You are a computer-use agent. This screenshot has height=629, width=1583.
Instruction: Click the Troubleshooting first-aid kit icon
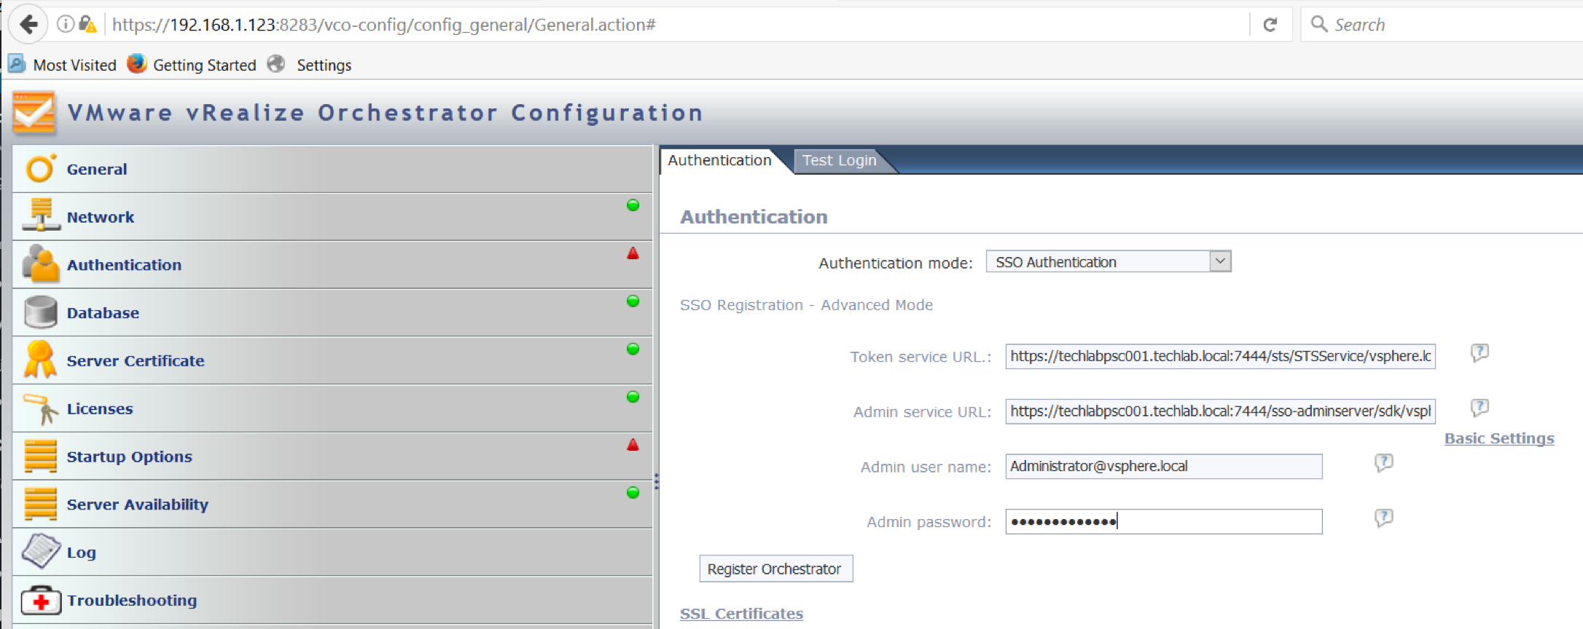pyautogui.click(x=41, y=600)
